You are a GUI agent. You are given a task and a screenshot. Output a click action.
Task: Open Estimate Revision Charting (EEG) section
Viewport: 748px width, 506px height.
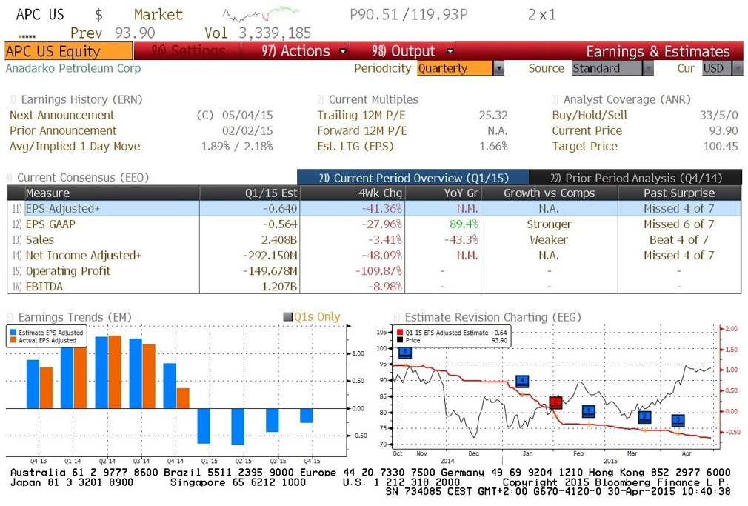coord(487,317)
